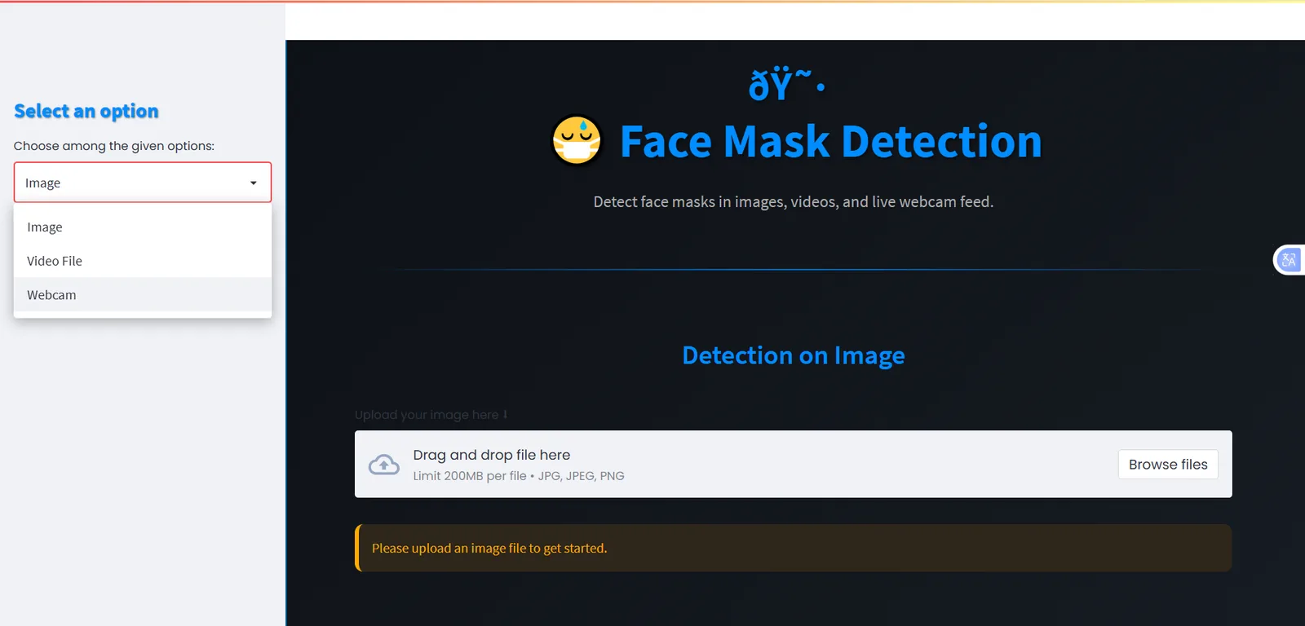Click the Browse files button
Image resolution: width=1305 pixels, height=626 pixels.
1168,465
